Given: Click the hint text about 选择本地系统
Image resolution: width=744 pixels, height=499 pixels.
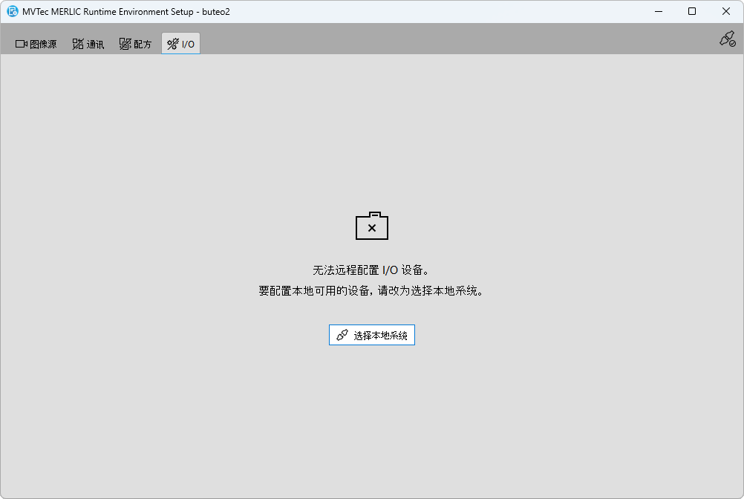Looking at the screenshot, I should point(371,292).
